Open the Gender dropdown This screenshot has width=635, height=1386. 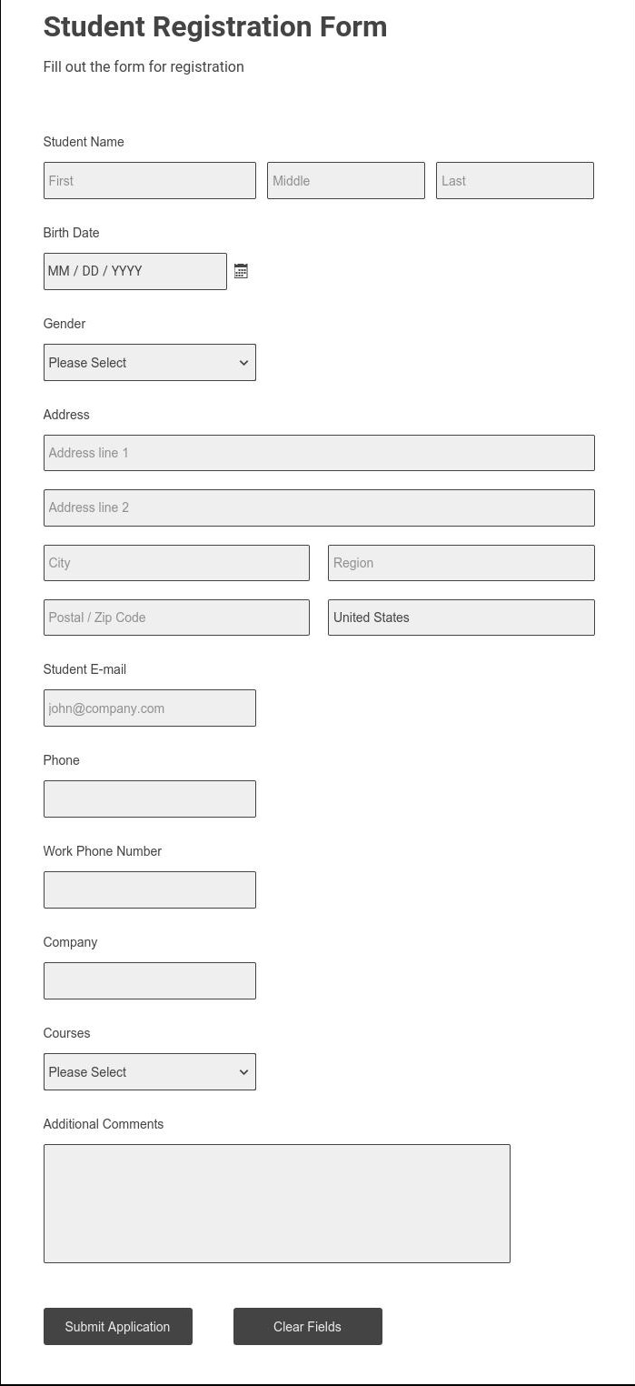coord(149,362)
